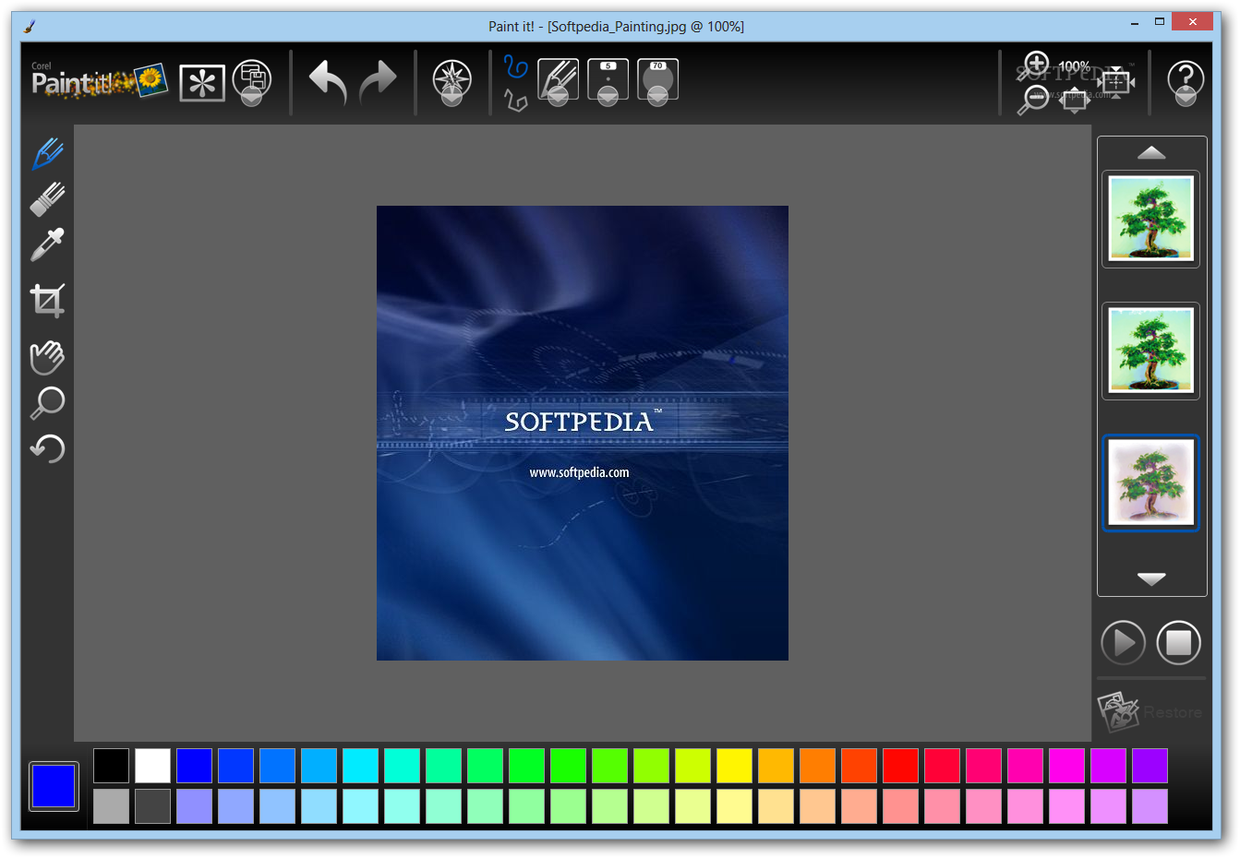
Task: Start auto-painting with the play button
Action: [1124, 642]
